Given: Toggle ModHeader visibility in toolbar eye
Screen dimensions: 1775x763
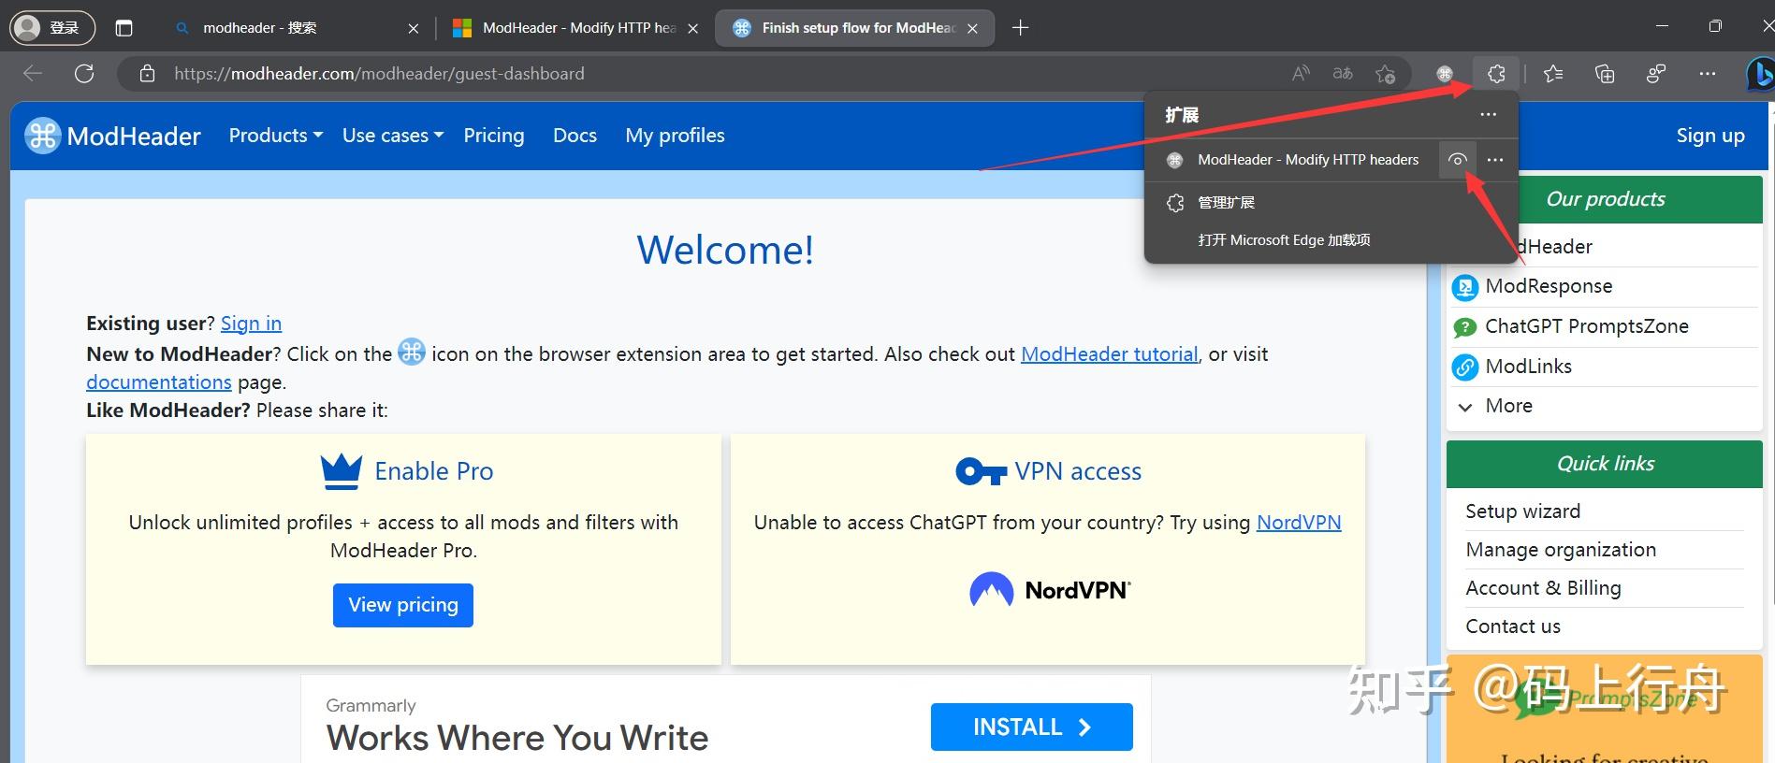Looking at the screenshot, I should [x=1458, y=160].
